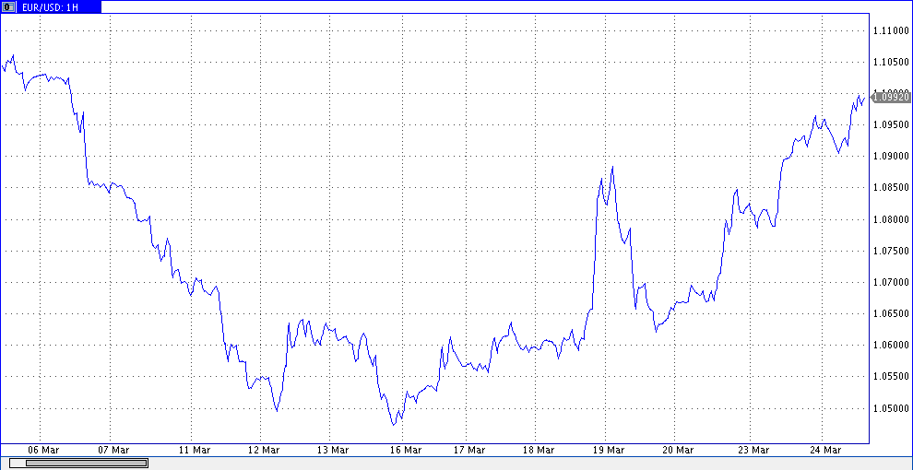Click the 20 Mar date label

click(679, 451)
